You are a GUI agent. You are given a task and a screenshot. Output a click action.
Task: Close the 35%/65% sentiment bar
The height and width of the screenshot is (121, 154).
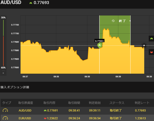(3, 73)
